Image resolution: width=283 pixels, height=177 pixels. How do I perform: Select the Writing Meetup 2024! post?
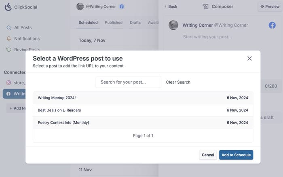(x=143, y=98)
